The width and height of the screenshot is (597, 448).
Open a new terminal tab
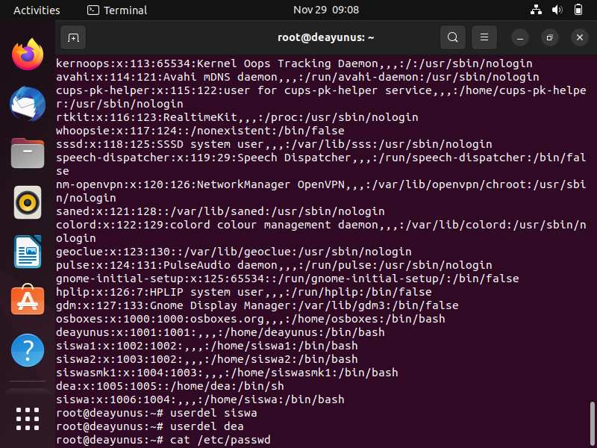click(73, 38)
